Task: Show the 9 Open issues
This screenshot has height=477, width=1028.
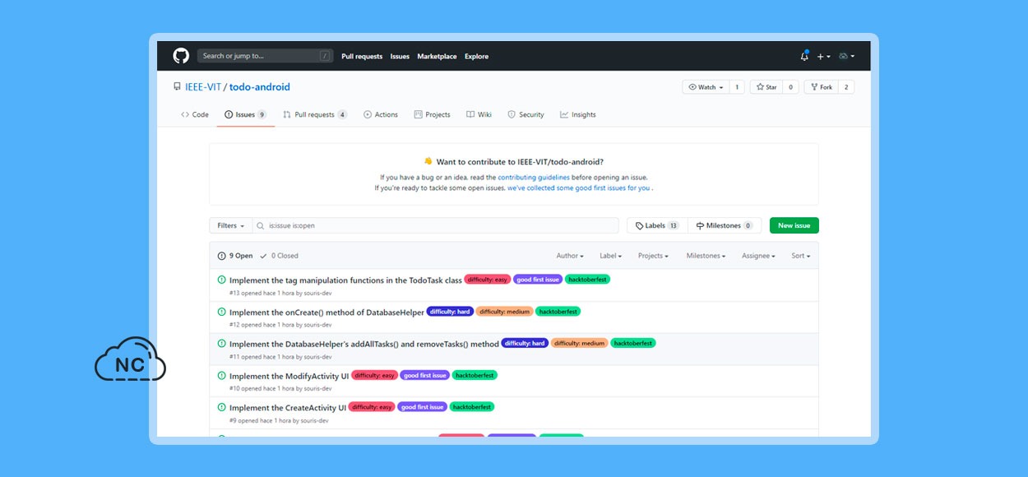Action: coord(235,256)
